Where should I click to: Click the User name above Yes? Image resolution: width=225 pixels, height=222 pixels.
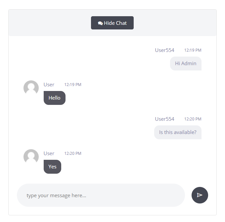pyautogui.click(x=49, y=154)
